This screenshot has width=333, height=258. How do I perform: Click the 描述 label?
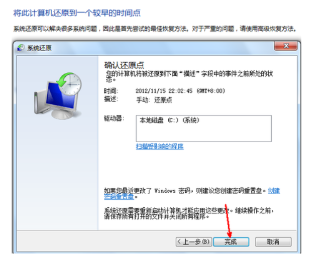point(111,99)
